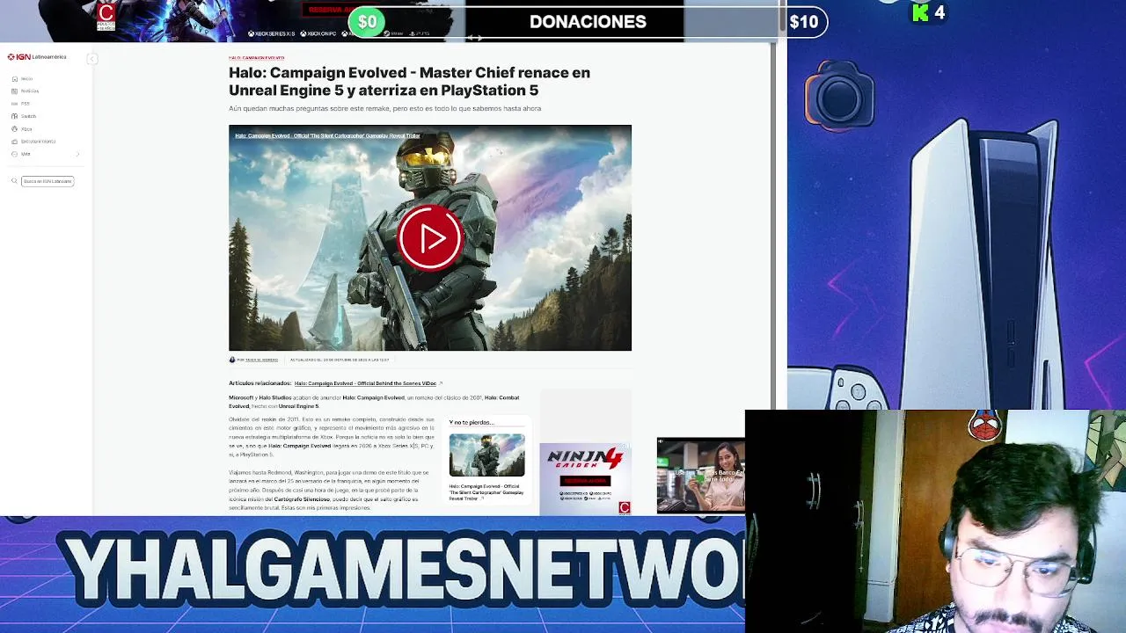Open the Inicio home icon in sidebar
The height and width of the screenshot is (633, 1126).
[x=14, y=79]
